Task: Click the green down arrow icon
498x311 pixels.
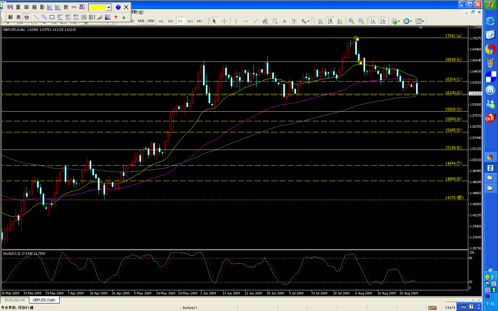Action: click(x=124, y=17)
